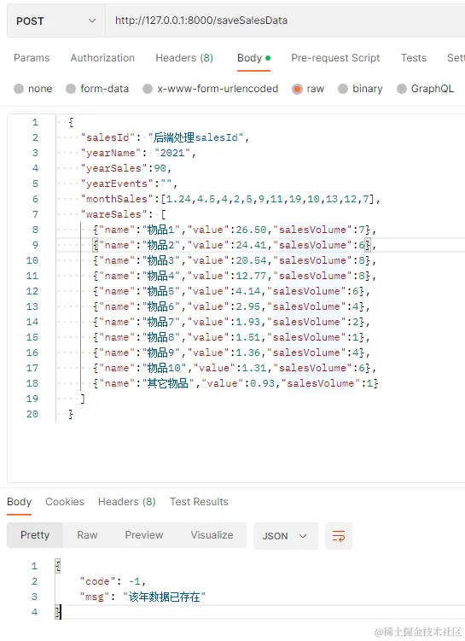The height and width of the screenshot is (641, 465).
Task: Select the request Body tab
Action: (253, 58)
